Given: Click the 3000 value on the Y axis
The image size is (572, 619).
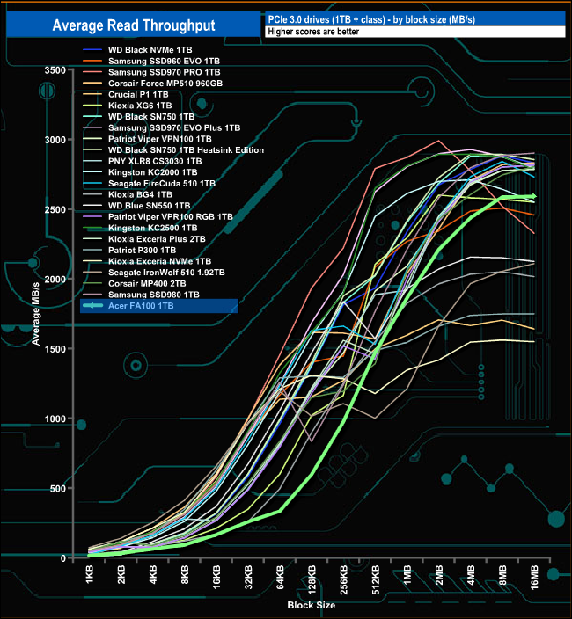Looking at the screenshot, I should click(55, 140).
